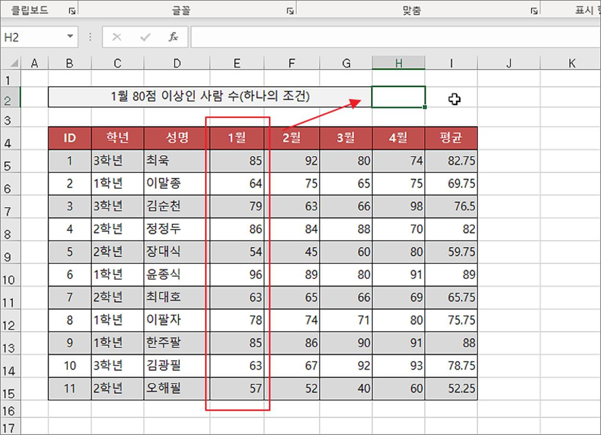Click the average cell '82.75'

pos(451,161)
